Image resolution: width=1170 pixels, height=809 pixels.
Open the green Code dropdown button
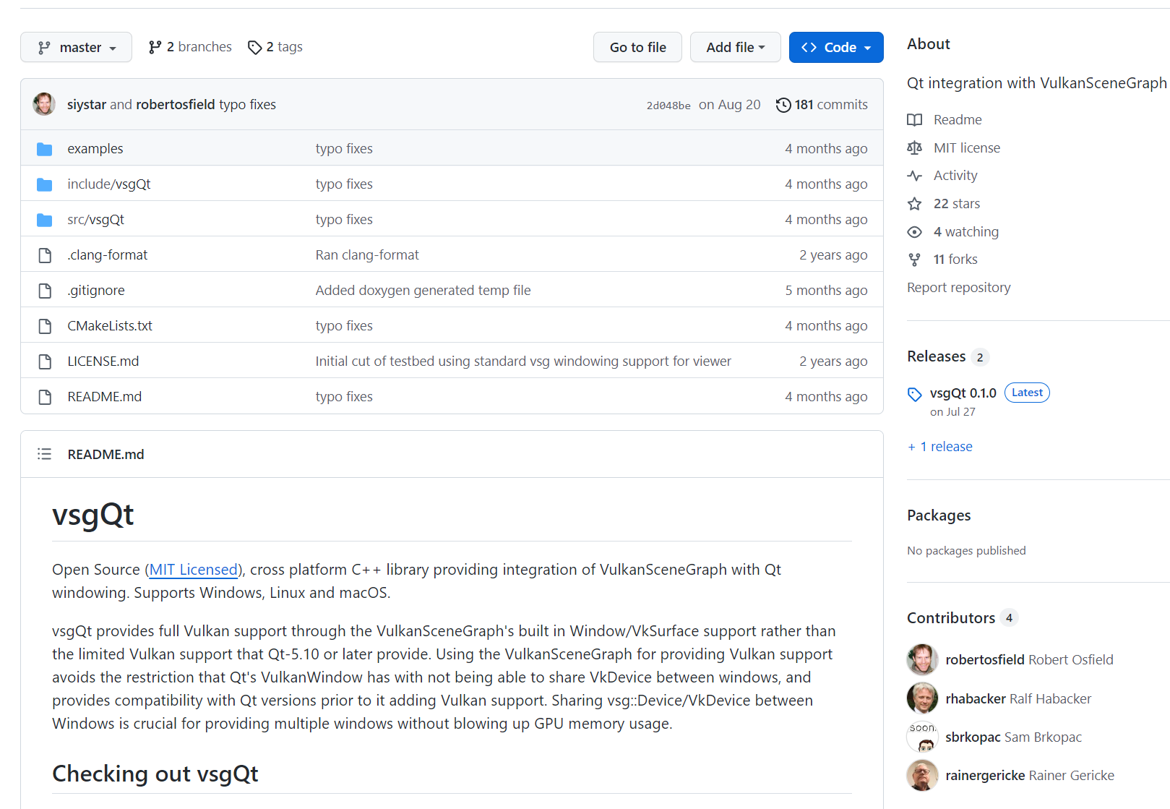point(836,47)
